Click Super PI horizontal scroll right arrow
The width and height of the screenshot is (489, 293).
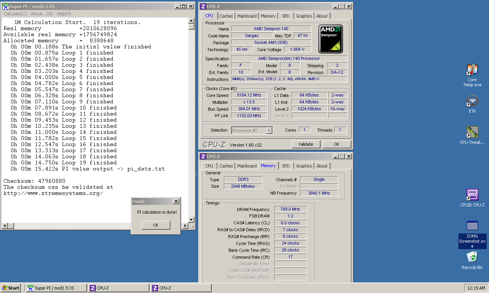click(x=185, y=226)
